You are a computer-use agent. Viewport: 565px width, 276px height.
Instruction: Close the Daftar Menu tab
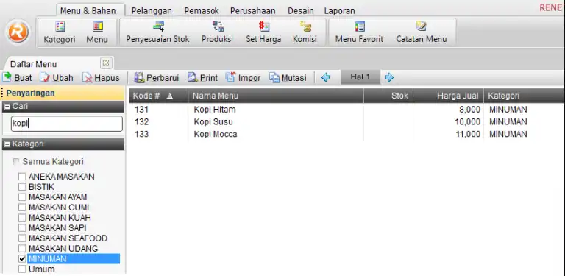106,63
